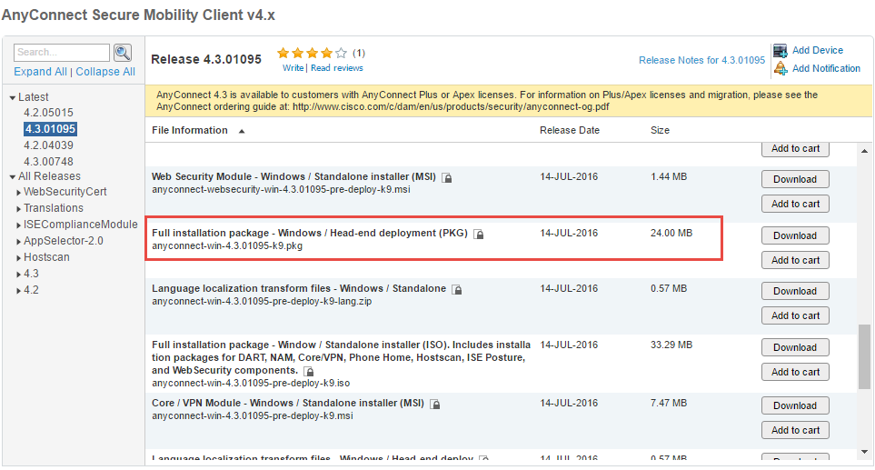Download the Web Security Module MSI
875x470 pixels.
click(x=795, y=179)
